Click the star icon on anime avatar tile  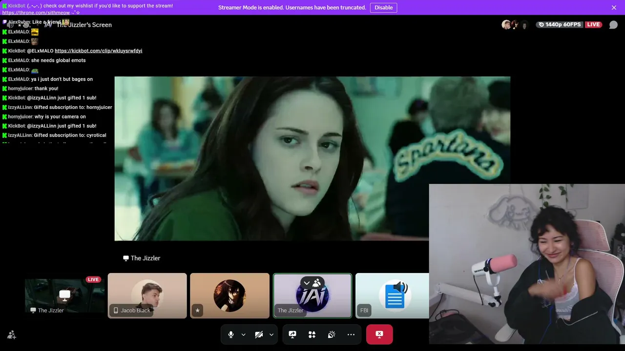coord(197,311)
